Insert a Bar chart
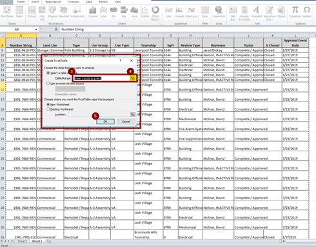Screen dimensions: 316x247 (x=124, y=12)
